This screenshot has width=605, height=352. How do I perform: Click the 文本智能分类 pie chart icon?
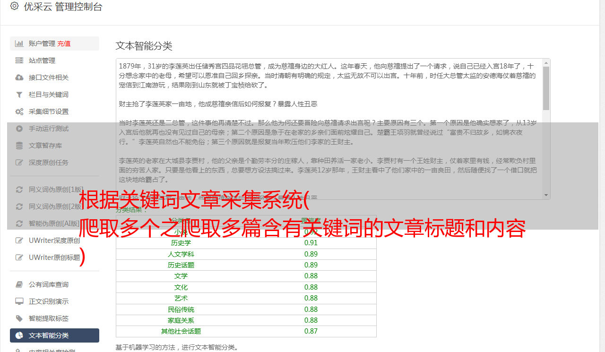pos(19,335)
